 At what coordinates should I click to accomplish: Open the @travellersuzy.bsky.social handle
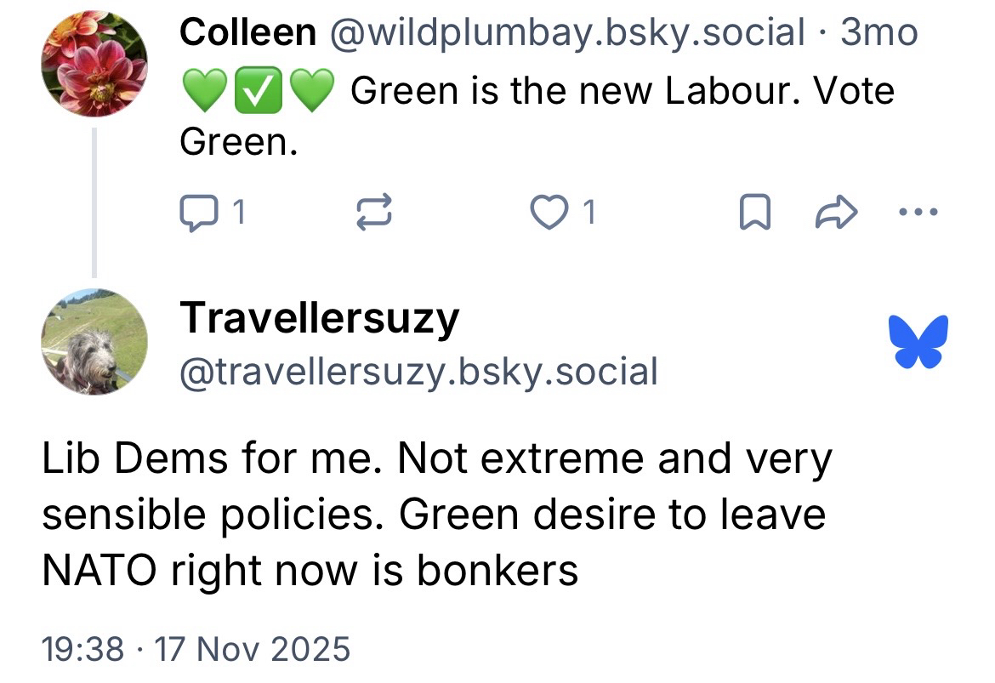point(418,372)
